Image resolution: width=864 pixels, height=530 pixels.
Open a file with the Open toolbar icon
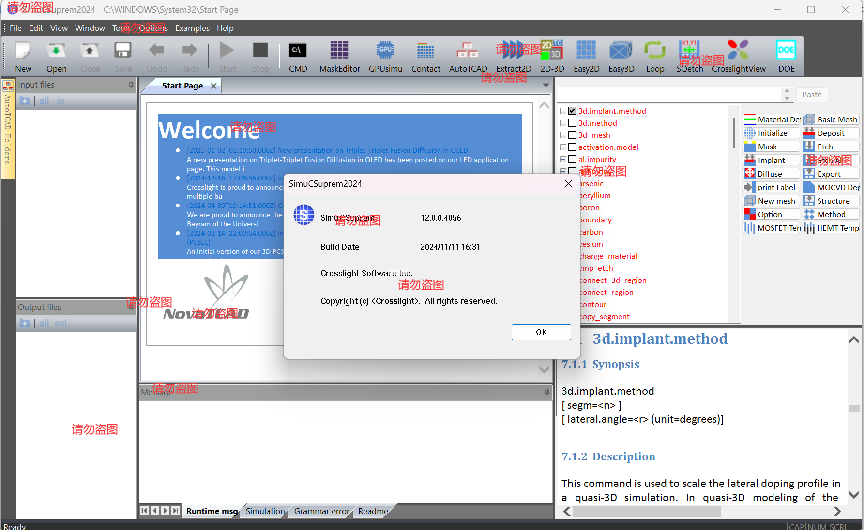point(56,57)
